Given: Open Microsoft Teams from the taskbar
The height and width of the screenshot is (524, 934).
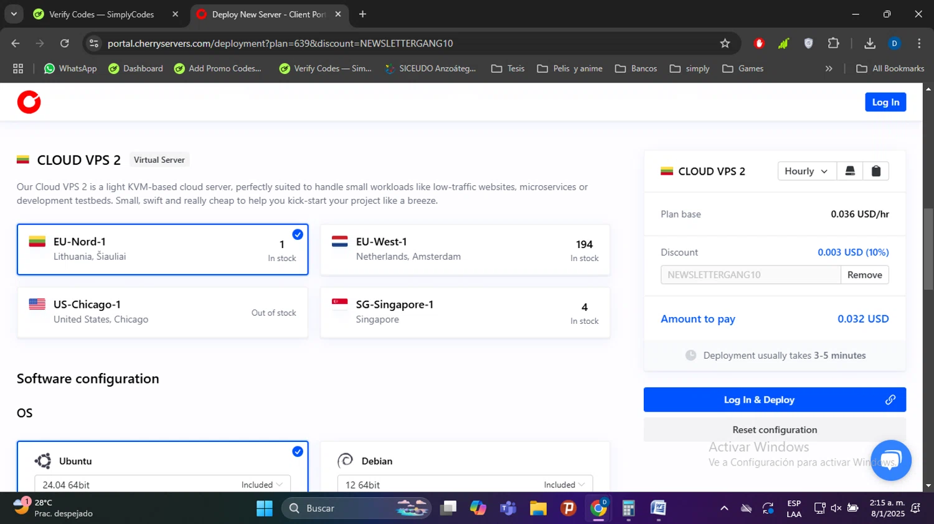Looking at the screenshot, I should (508, 508).
